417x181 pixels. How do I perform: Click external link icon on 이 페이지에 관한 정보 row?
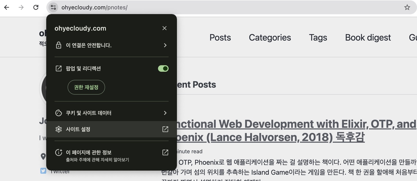[x=165, y=152]
